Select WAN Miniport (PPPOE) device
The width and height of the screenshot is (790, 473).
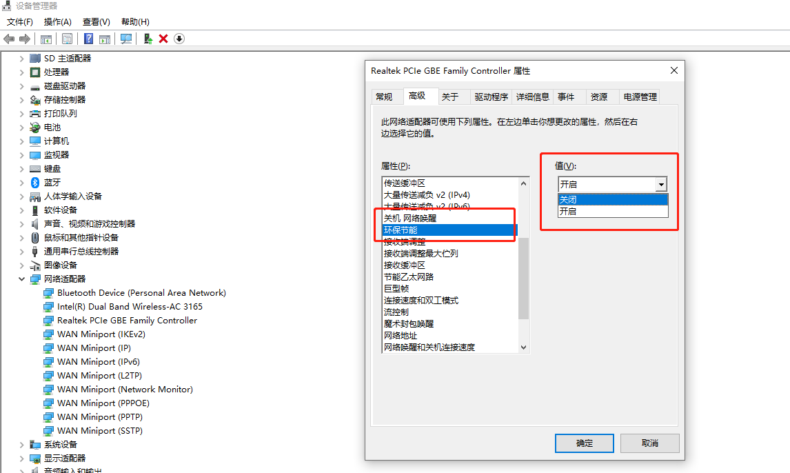click(103, 403)
